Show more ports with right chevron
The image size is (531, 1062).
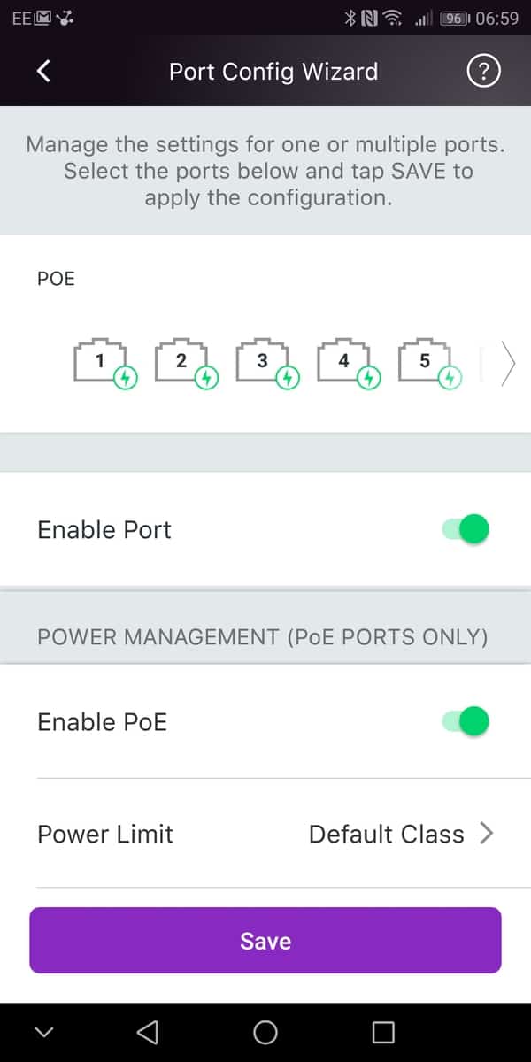tap(507, 363)
